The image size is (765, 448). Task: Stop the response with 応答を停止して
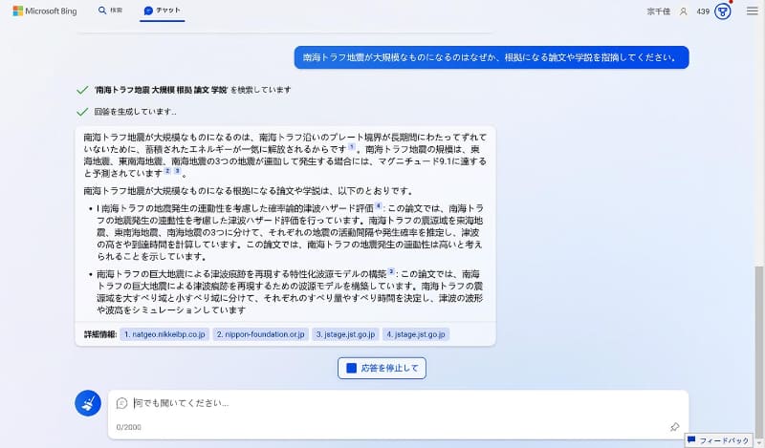pos(382,368)
